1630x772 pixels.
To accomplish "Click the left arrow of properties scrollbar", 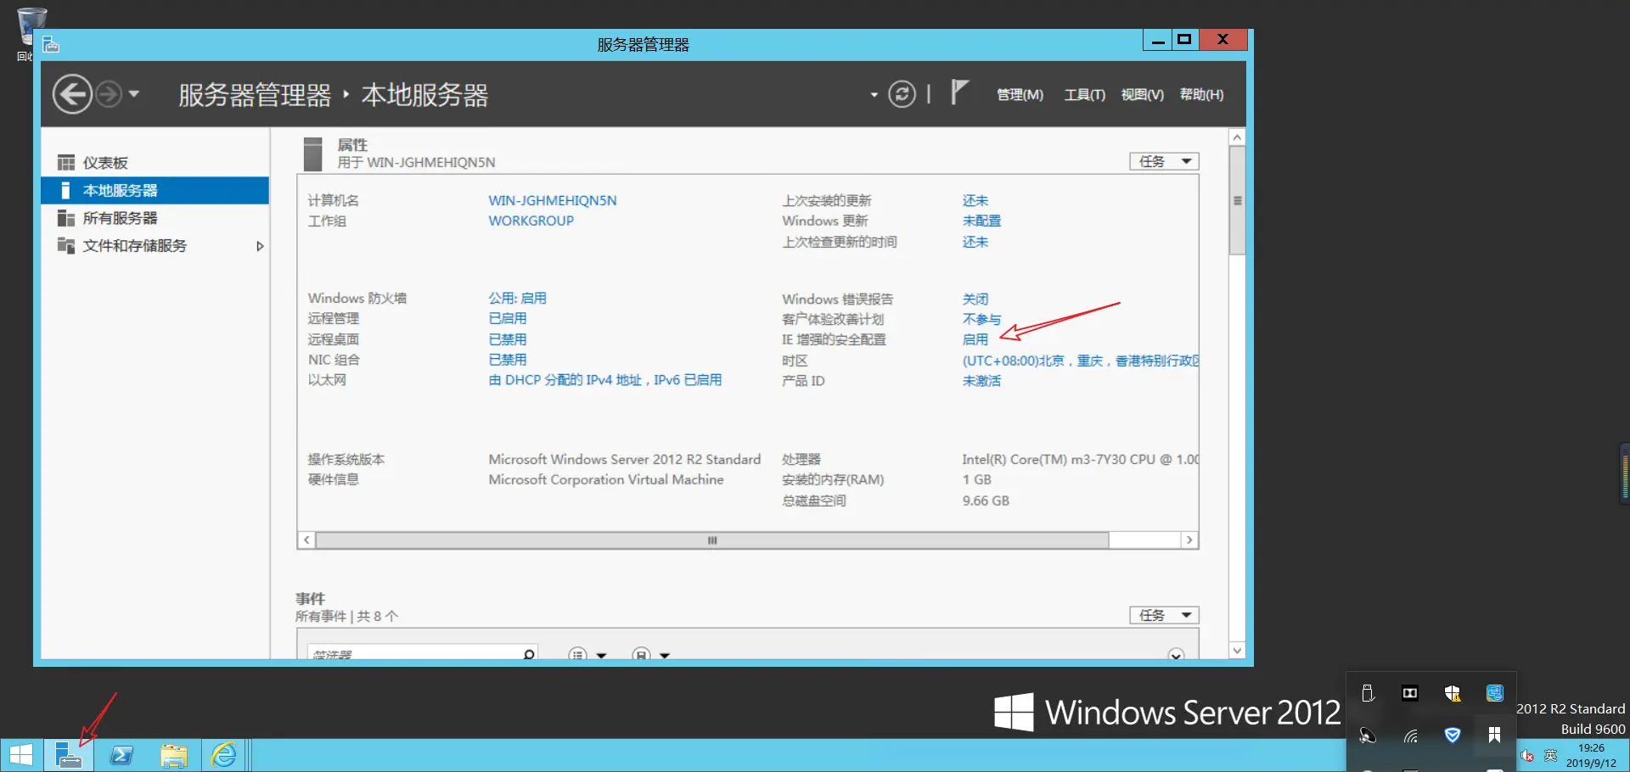I will (x=306, y=540).
